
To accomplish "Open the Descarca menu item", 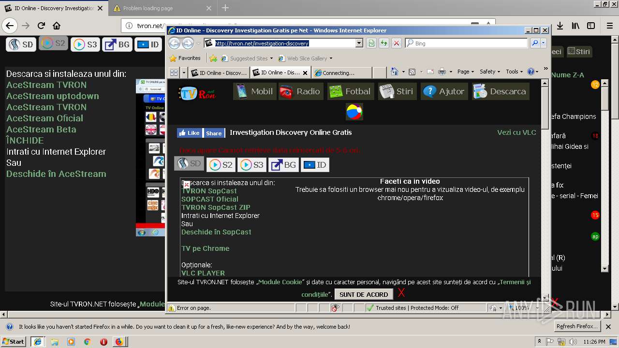I will click(x=501, y=91).
